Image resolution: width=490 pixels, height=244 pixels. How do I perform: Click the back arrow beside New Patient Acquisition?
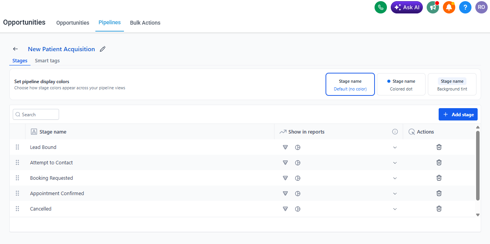point(15,49)
